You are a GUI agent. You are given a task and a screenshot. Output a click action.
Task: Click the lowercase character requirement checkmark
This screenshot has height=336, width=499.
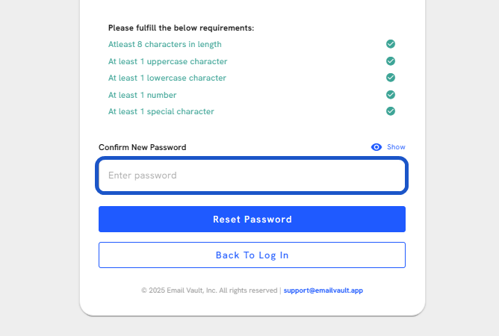tap(391, 78)
